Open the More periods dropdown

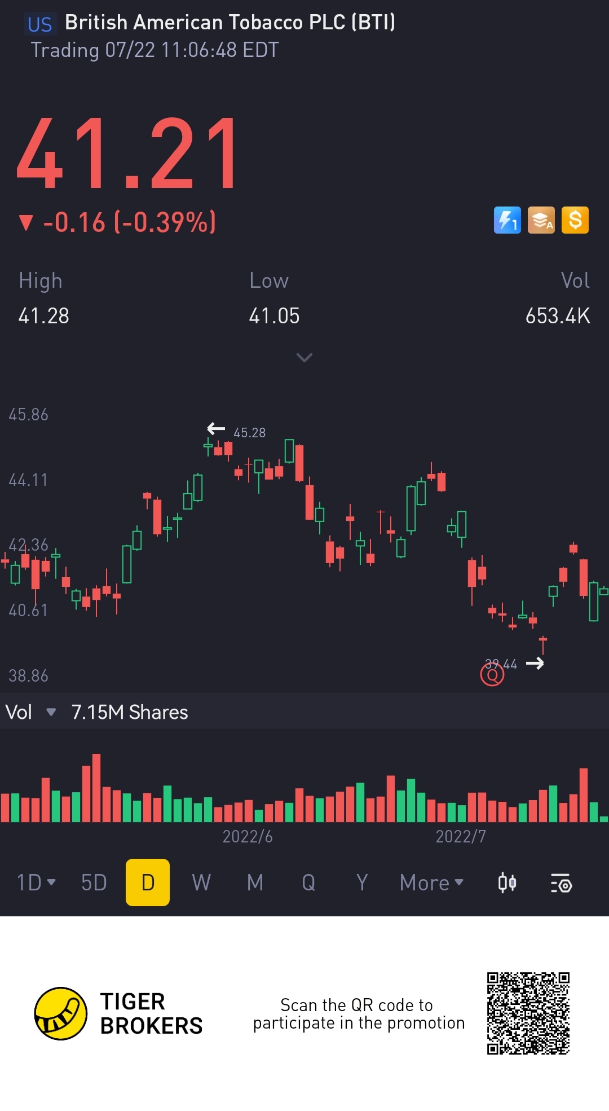pyautogui.click(x=431, y=882)
